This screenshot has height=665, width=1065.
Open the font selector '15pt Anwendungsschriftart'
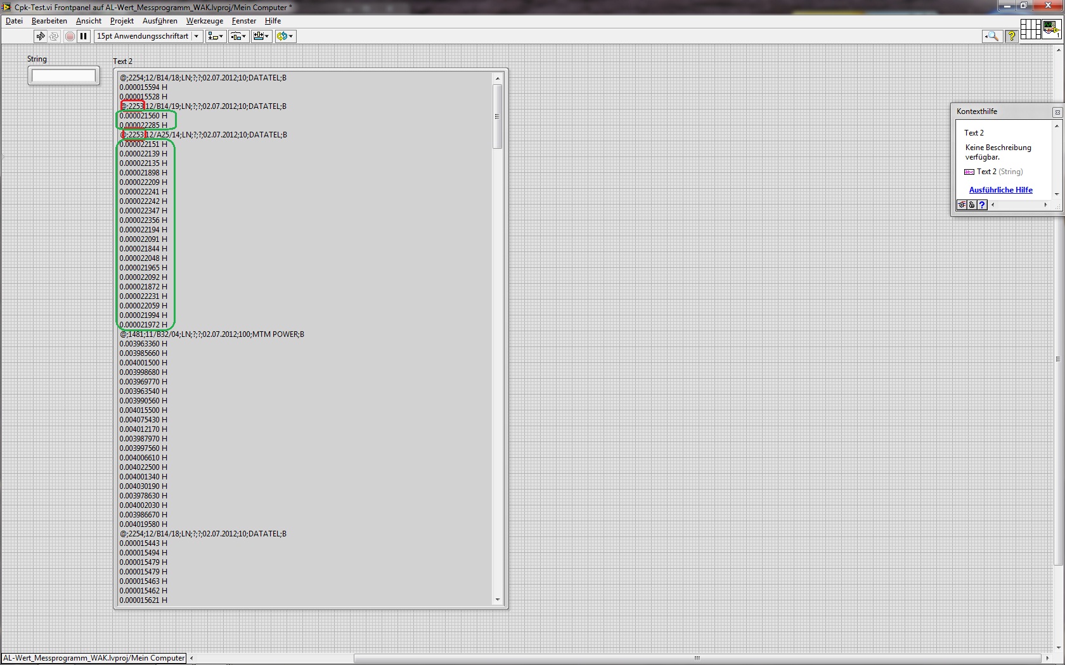point(148,36)
